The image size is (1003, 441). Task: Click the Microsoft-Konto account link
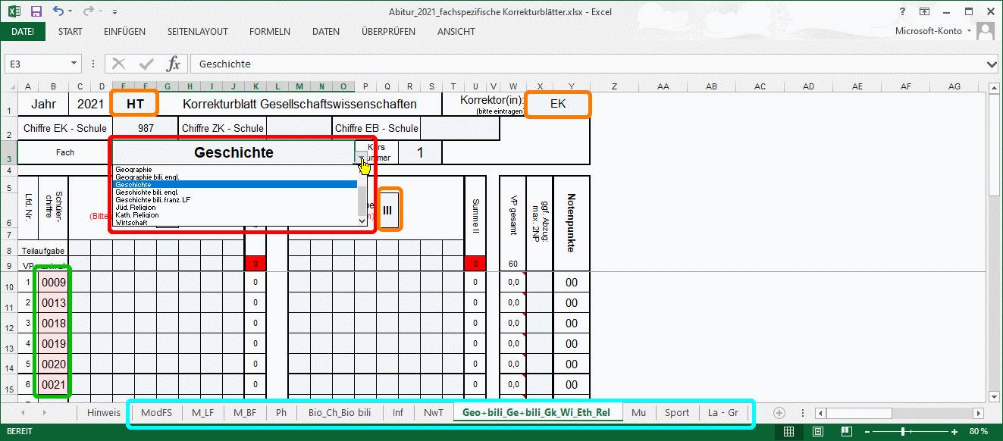point(928,31)
